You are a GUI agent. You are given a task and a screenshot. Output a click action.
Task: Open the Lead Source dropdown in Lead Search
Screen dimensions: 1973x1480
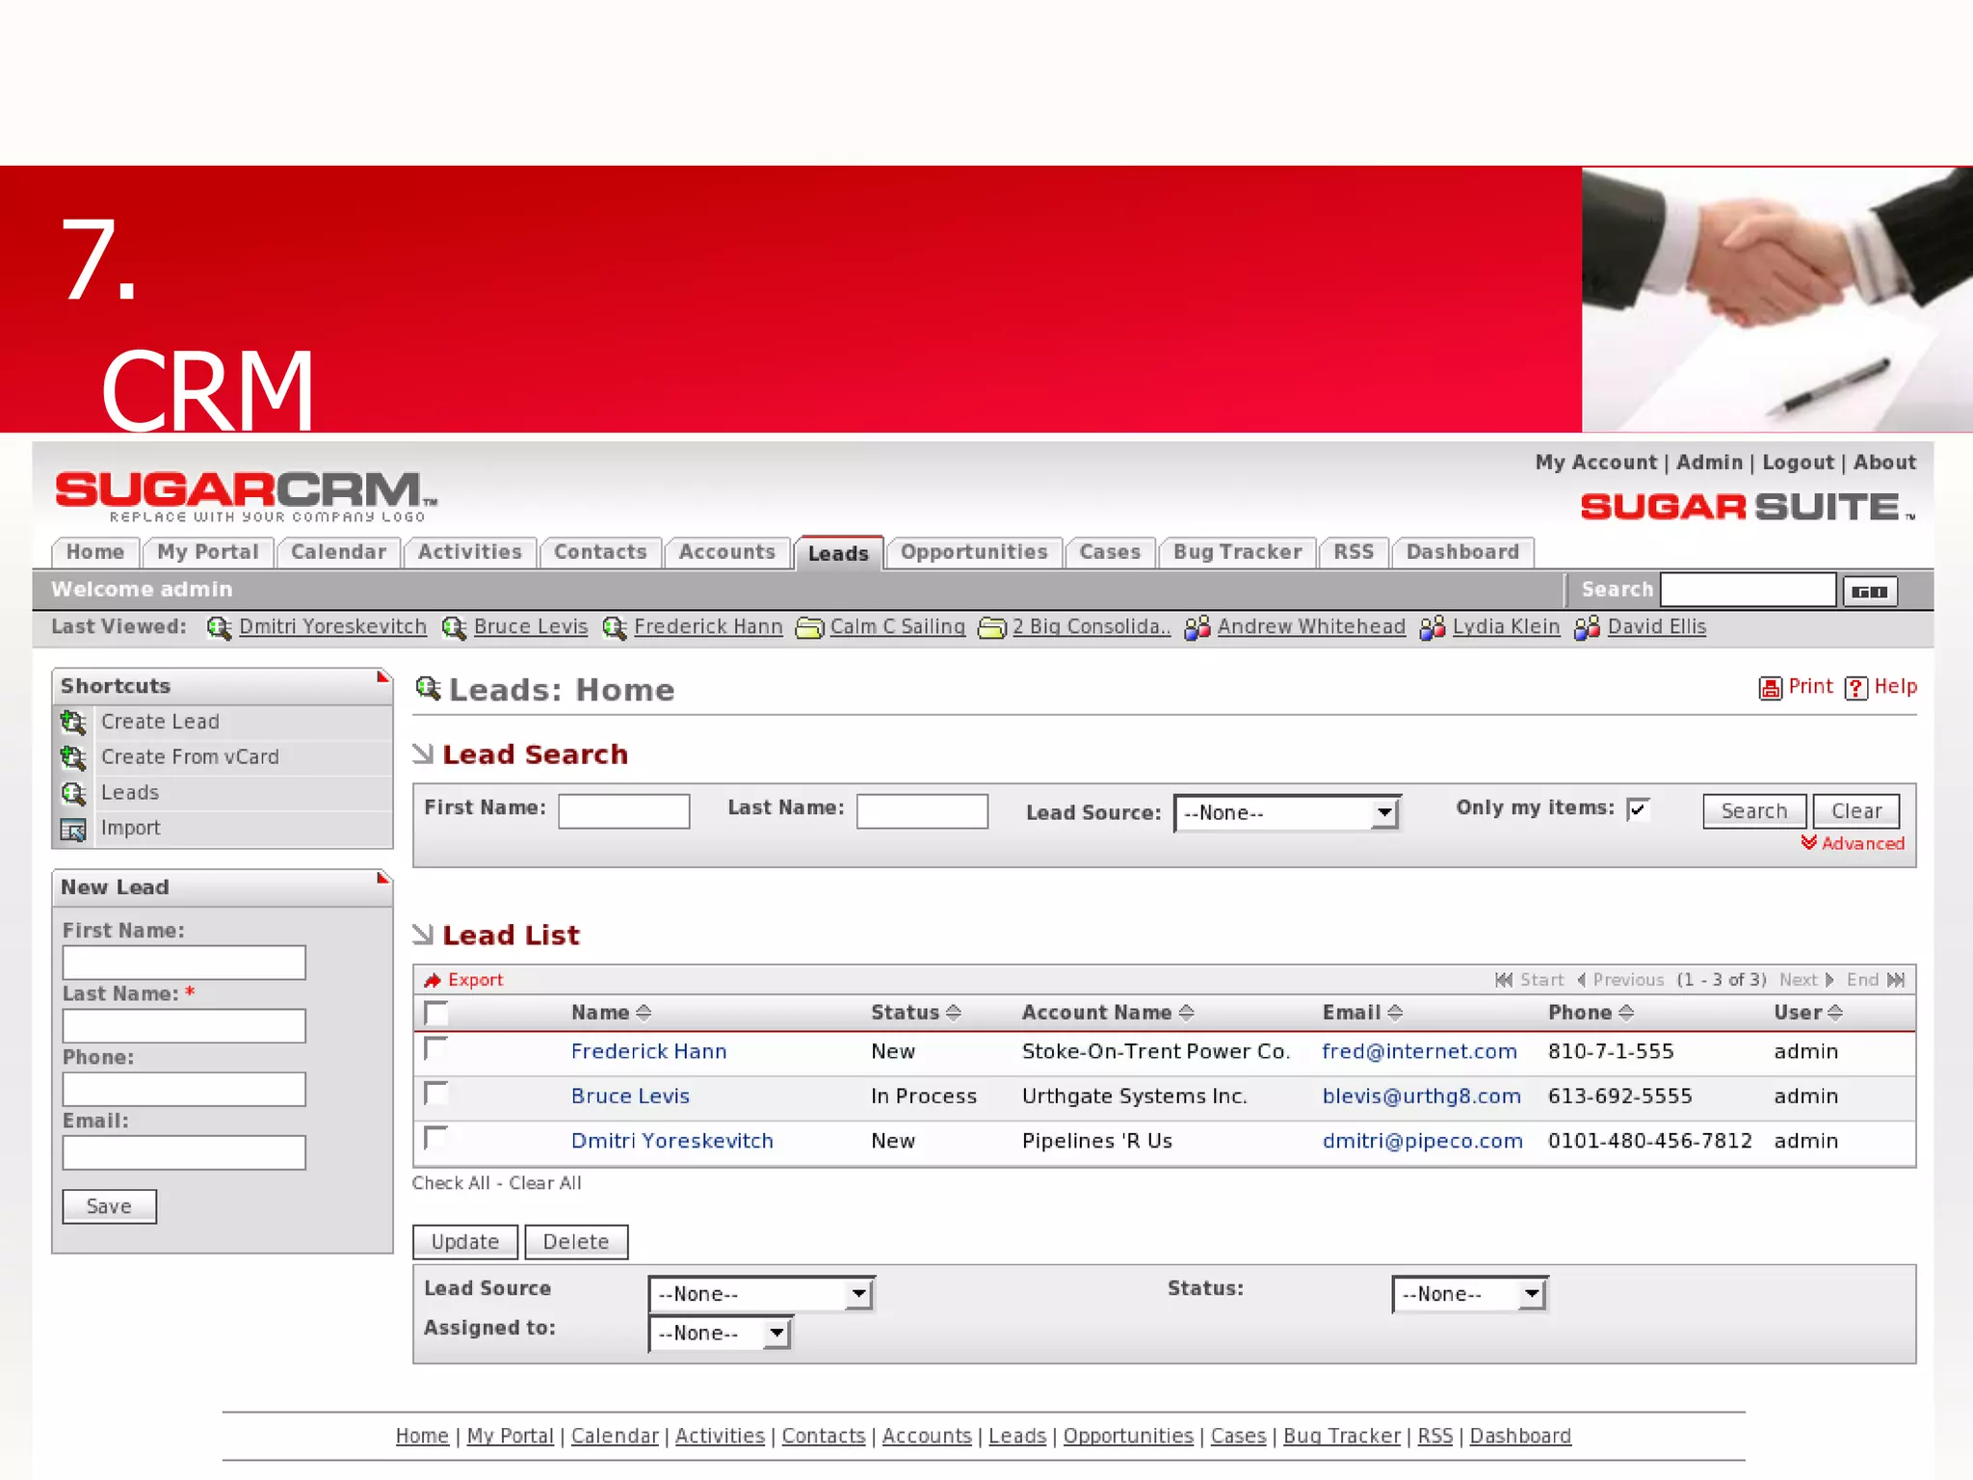tap(1286, 813)
